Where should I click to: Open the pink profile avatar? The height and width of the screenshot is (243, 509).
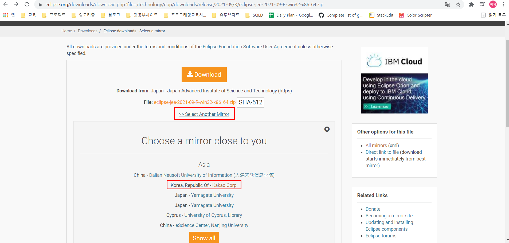(493, 4)
